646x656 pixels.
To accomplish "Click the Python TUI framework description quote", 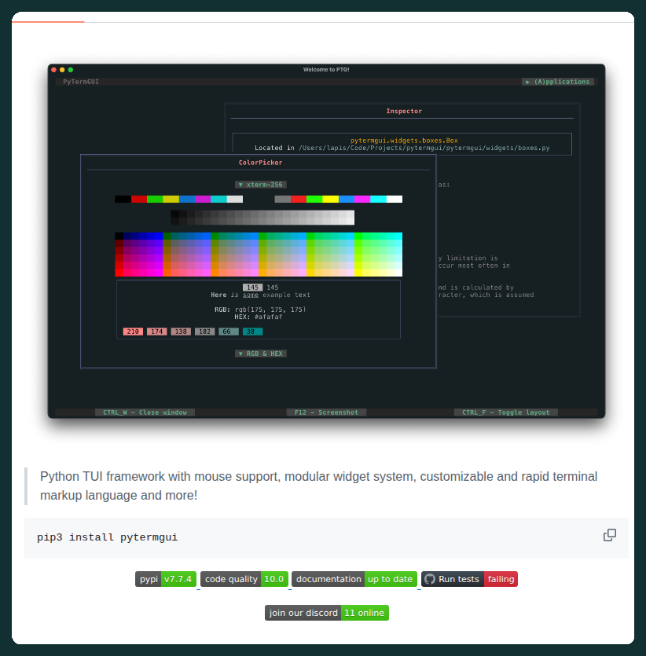I will 318,486.
